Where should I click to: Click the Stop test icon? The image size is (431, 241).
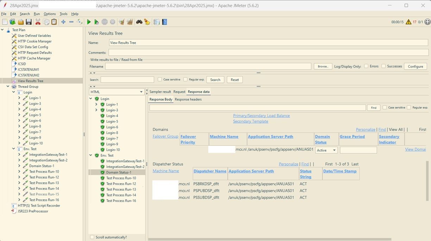(x=104, y=22)
